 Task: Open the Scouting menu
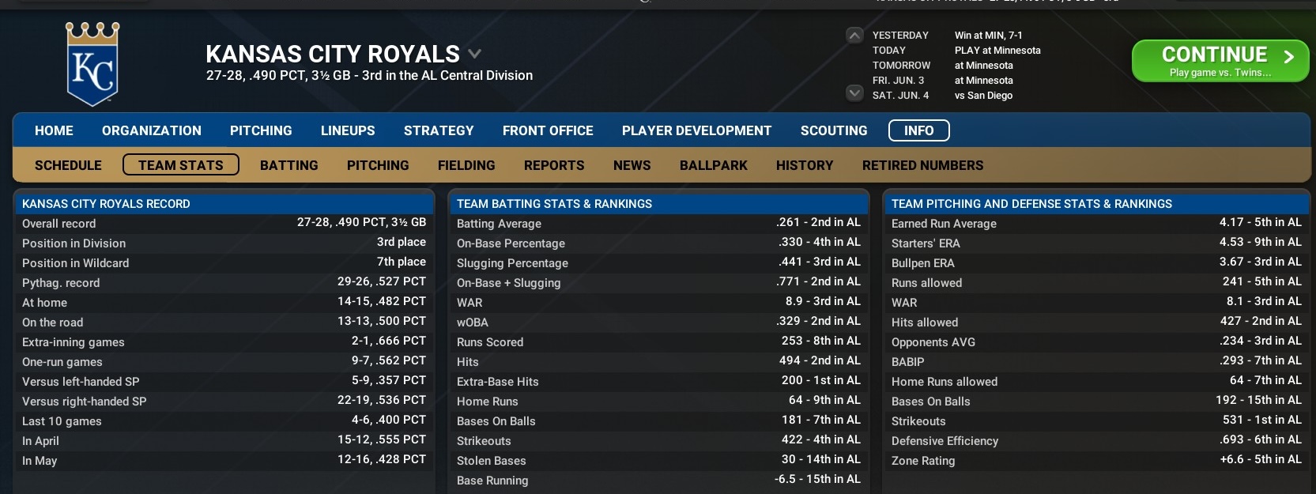(x=834, y=130)
